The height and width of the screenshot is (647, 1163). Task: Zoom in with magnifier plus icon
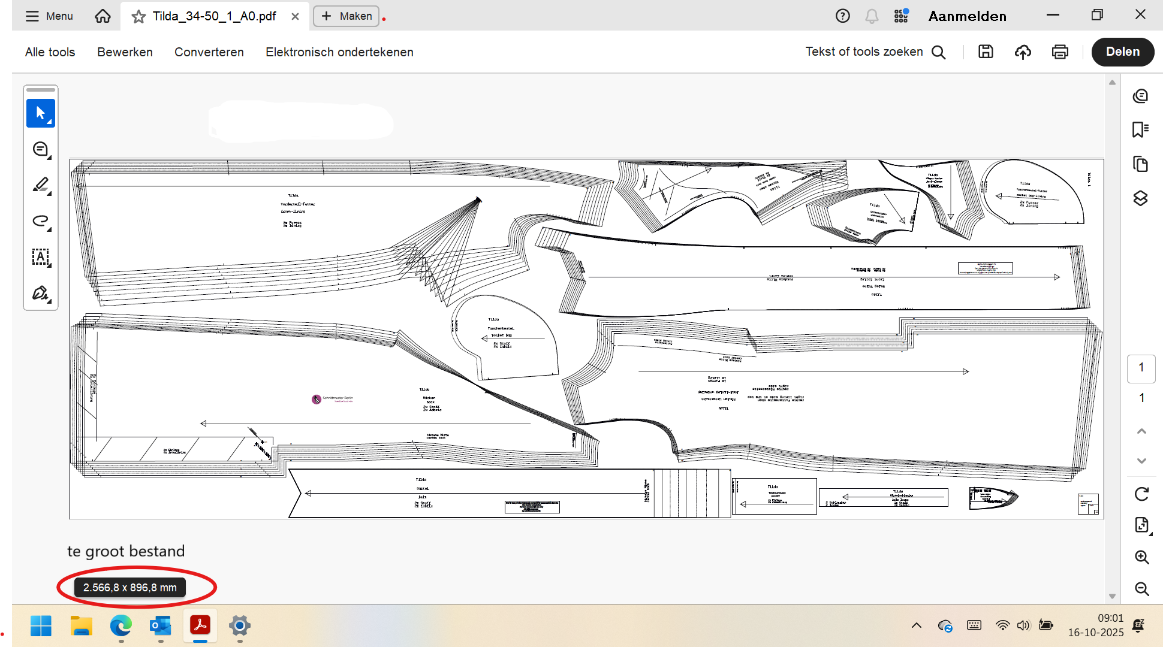coord(1141,557)
